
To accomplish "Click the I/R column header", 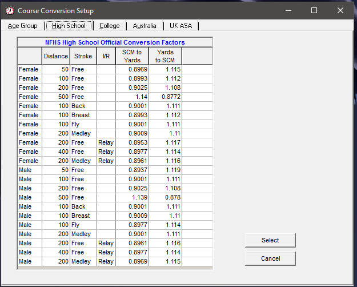I will click(106, 56).
